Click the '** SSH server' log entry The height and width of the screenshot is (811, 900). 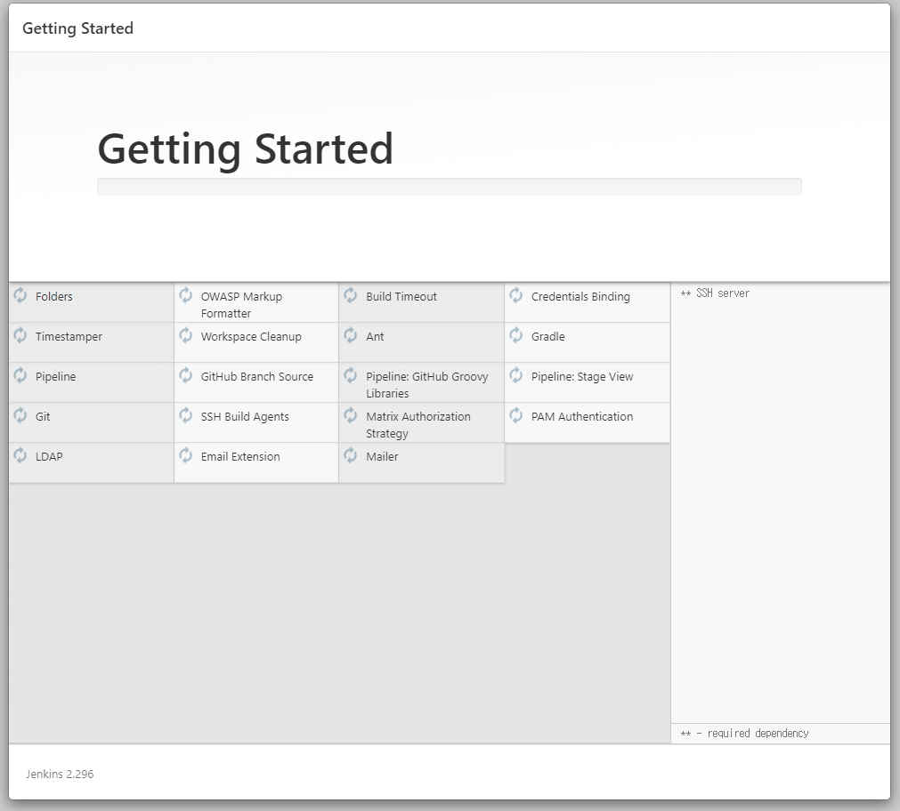coord(715,293)
